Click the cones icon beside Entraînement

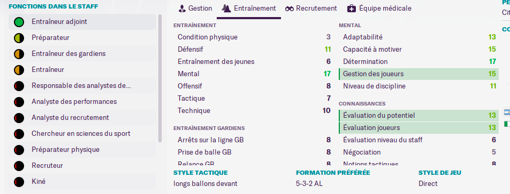[x=226, y=9]
